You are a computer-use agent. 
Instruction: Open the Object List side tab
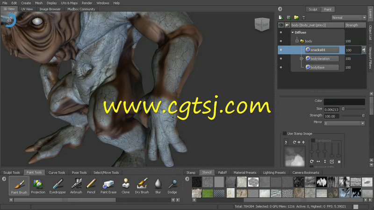[370, 33]
